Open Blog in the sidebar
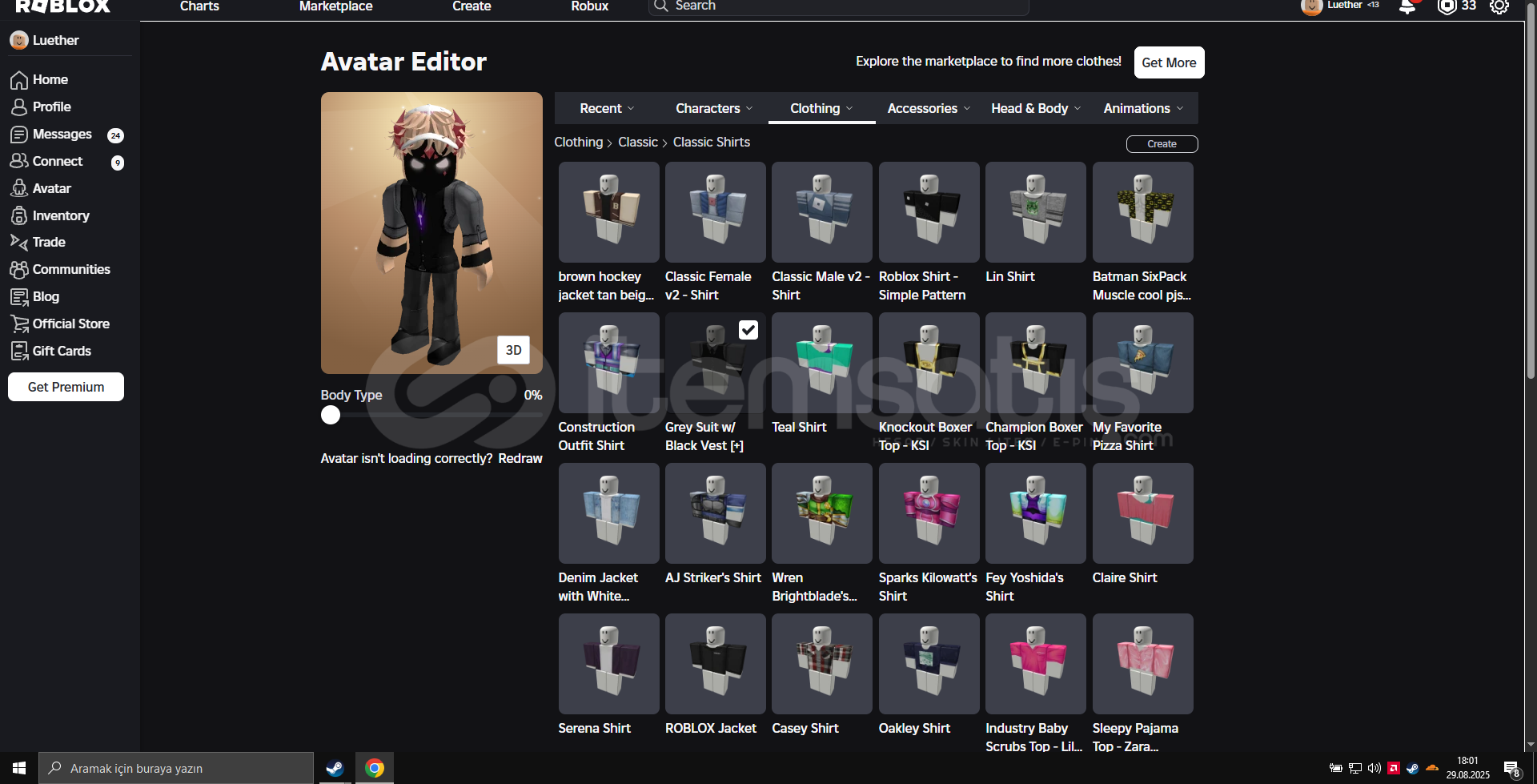Screen dimensions: 1537x784 (45, 296)
